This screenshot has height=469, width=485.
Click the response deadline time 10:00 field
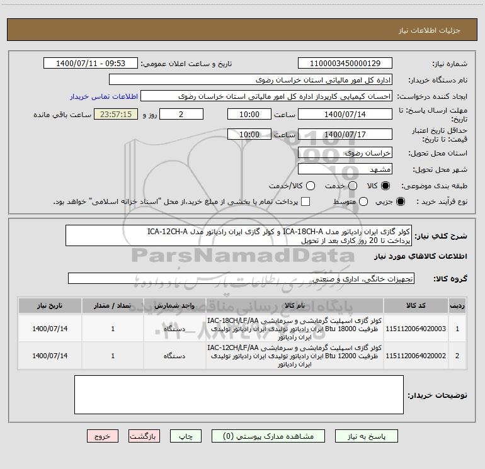249,114
